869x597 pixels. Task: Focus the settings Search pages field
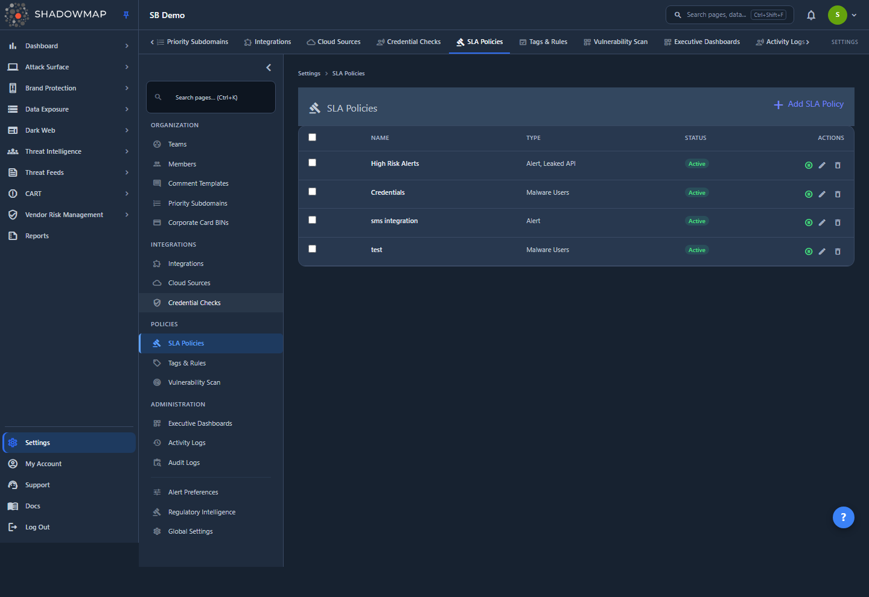[x=211, y=97]
